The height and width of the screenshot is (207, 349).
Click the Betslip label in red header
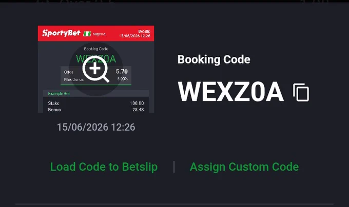[144, 32]
